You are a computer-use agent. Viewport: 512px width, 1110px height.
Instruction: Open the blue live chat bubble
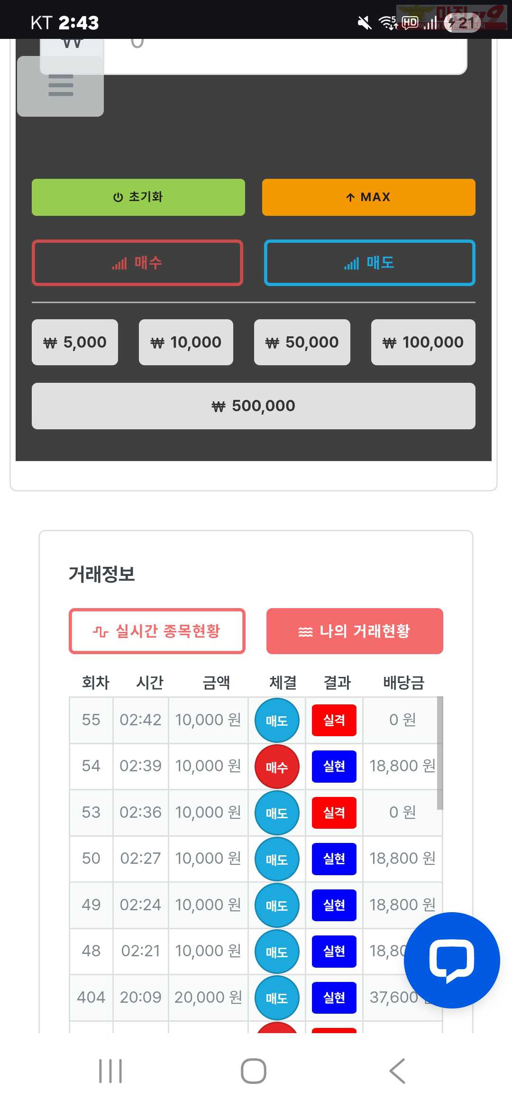[451, 960]
